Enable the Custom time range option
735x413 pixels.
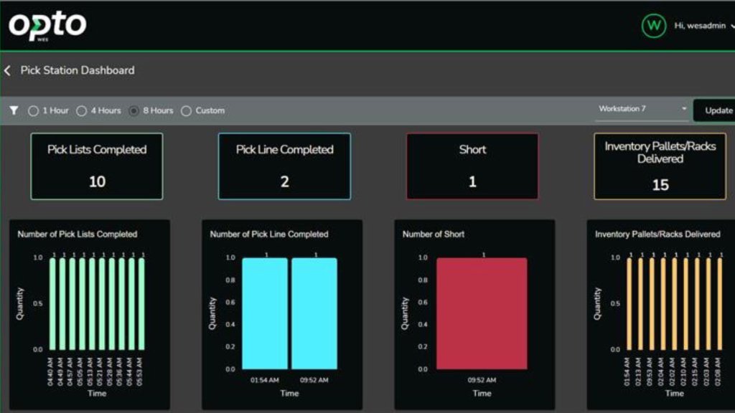(187, 110)
